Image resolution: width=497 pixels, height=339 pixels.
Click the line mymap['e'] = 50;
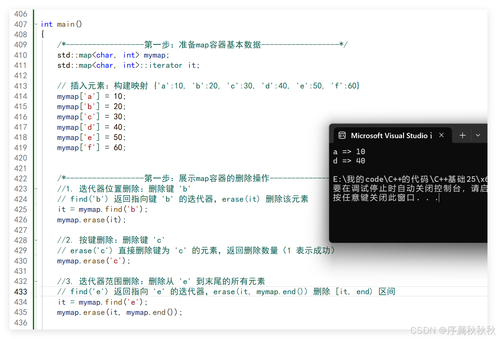tap(91, 138)
